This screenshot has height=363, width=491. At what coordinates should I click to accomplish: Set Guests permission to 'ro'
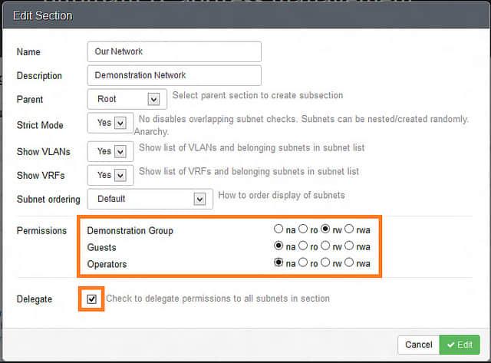pyautogui.click(x=302, y=246)
